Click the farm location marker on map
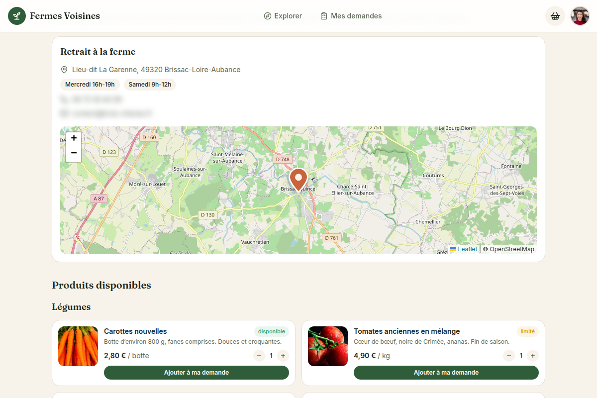This screenshot has height=398, width=597. [298, 180]
